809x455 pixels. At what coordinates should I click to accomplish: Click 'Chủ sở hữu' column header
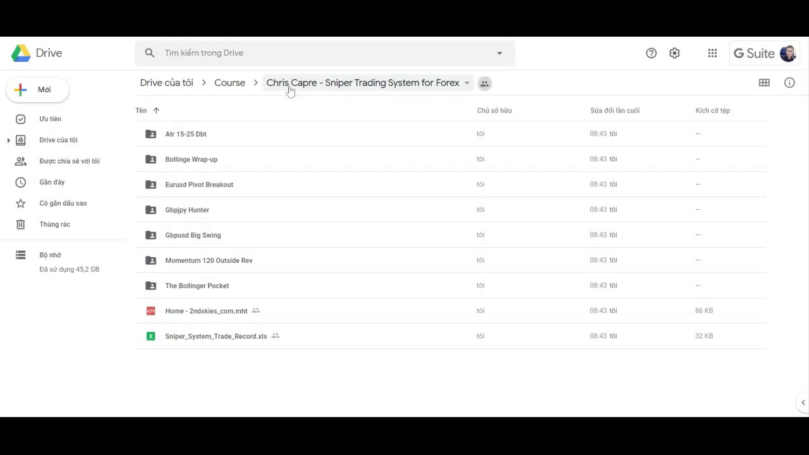(494, 111)
